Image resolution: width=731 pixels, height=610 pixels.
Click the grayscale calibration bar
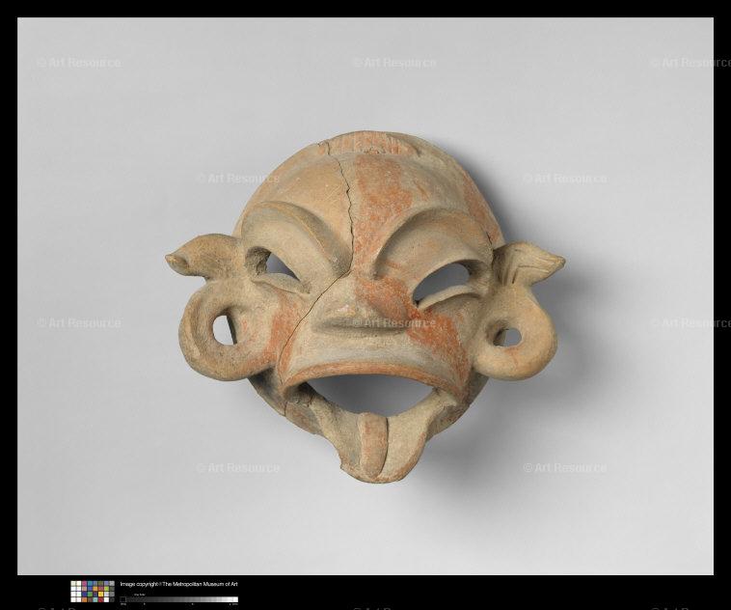click(x=179, y=599)
